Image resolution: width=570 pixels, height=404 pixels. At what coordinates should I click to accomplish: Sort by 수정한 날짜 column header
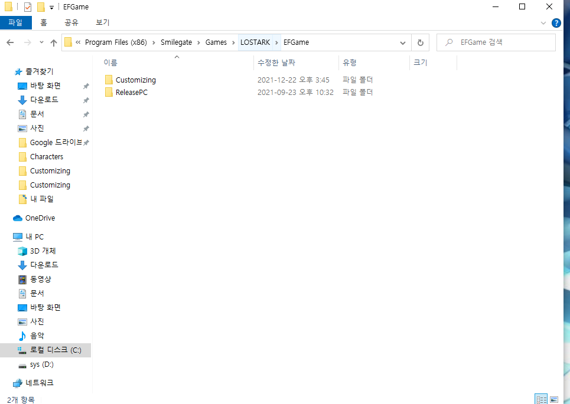pyautogui.click(x=276, y=63)
